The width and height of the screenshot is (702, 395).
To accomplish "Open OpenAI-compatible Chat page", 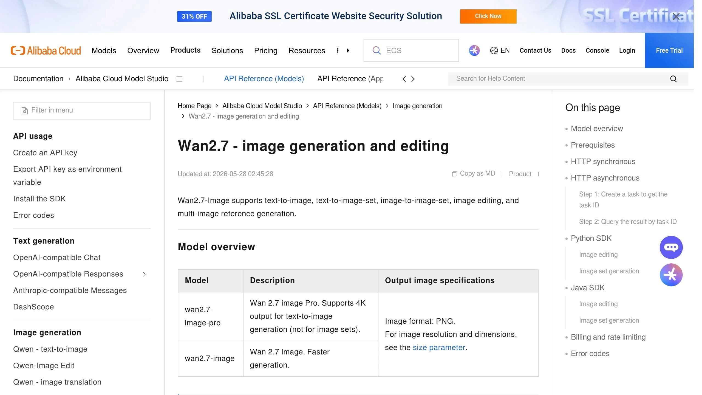I will [x=57, y=258].
